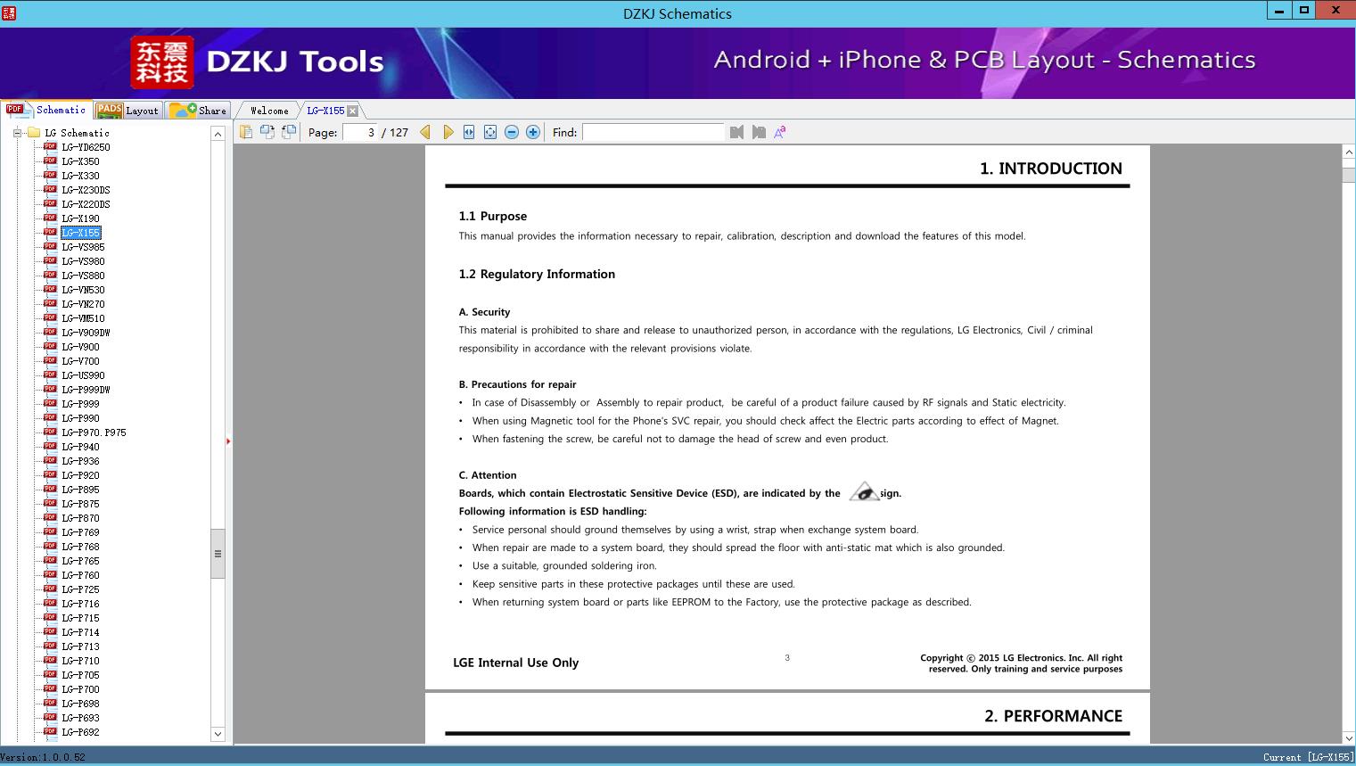The image size is (1356, 766).
Task: Click the fit width icon
Action: [469, 132]
